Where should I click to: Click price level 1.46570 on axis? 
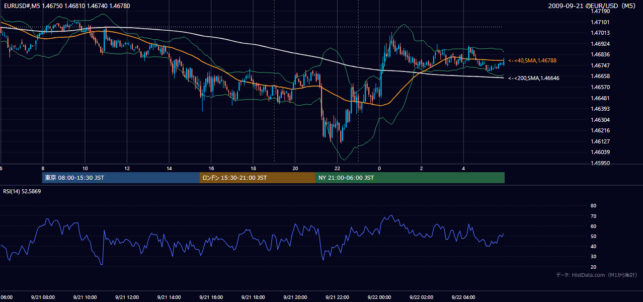click(601, 87)
